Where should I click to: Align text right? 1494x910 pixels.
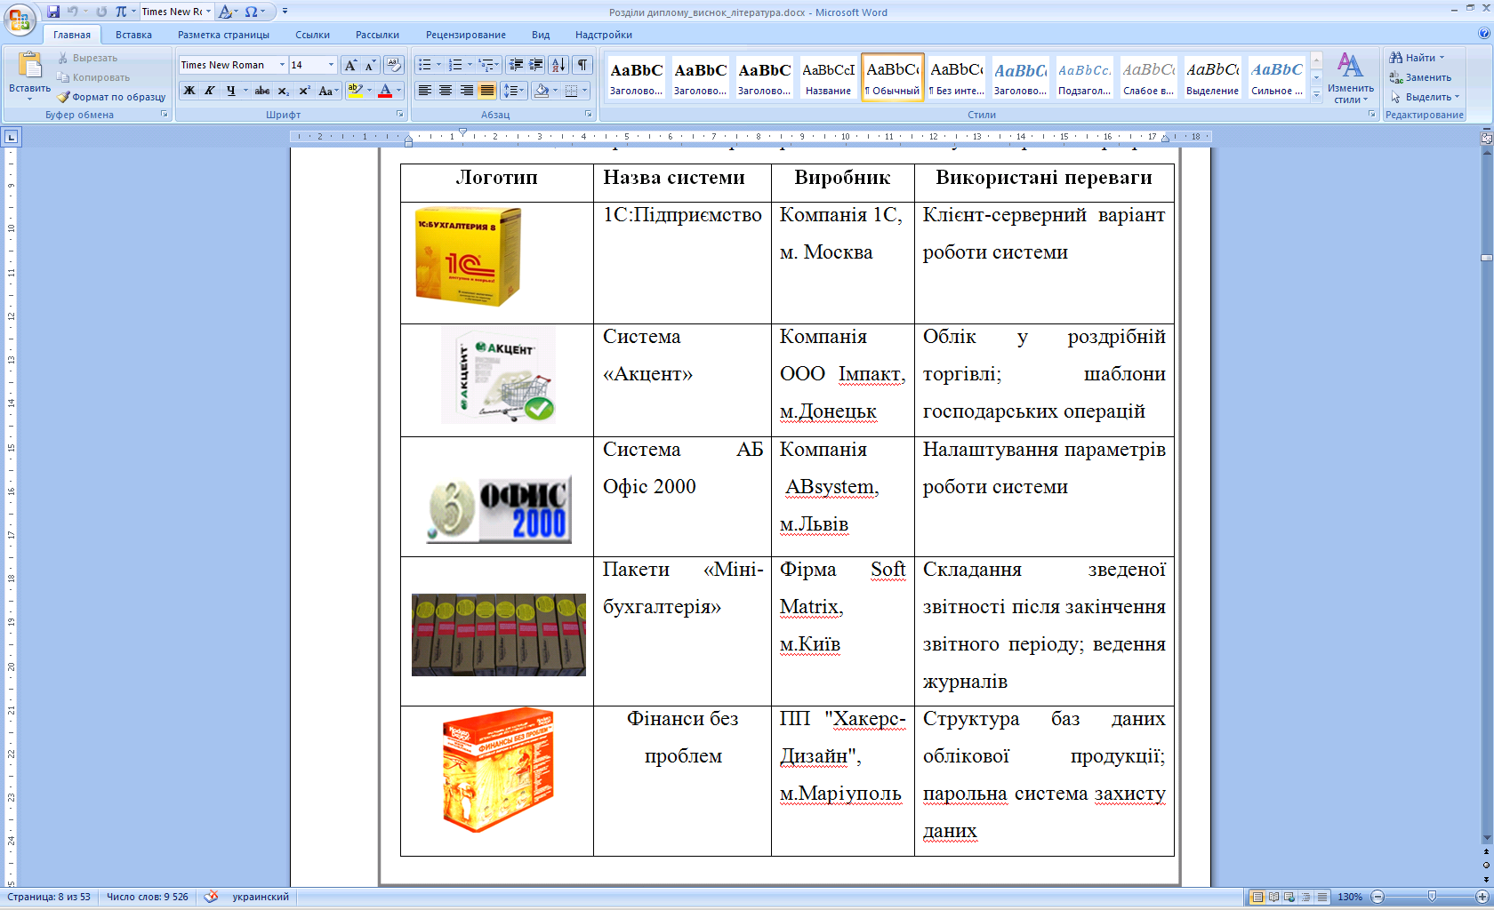tap(466, 91)
